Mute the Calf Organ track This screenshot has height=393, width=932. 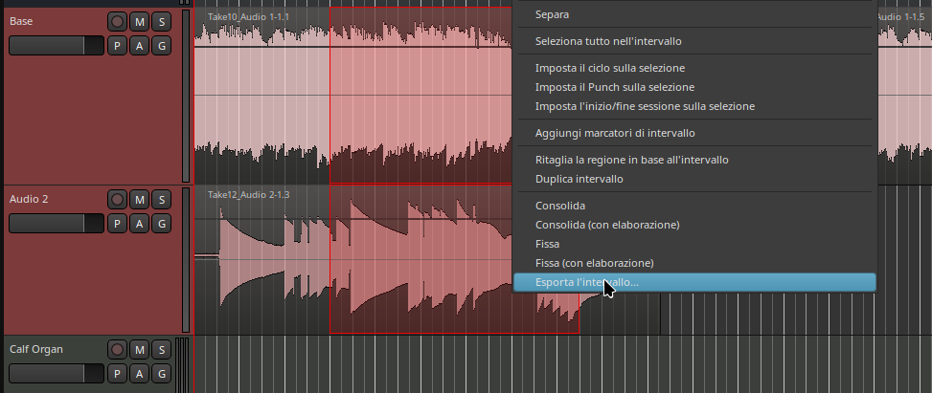coord(139,350)
